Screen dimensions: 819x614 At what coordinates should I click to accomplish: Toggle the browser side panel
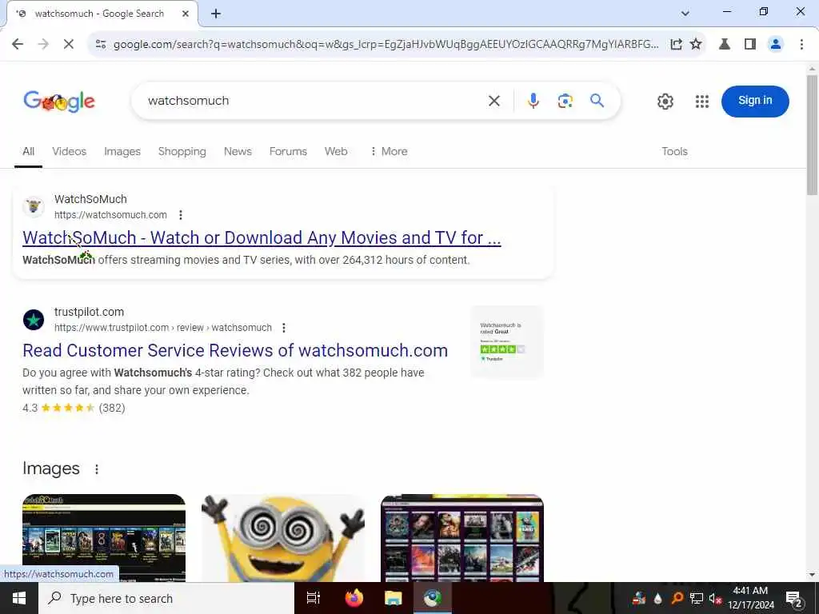[750, 45]
